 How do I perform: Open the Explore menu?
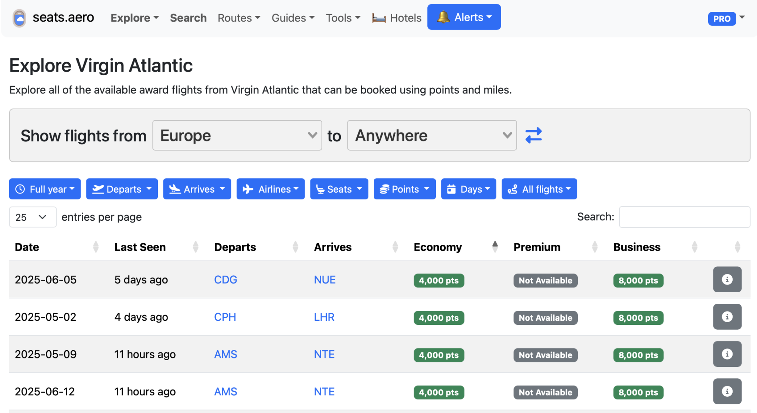click(134, 17)
